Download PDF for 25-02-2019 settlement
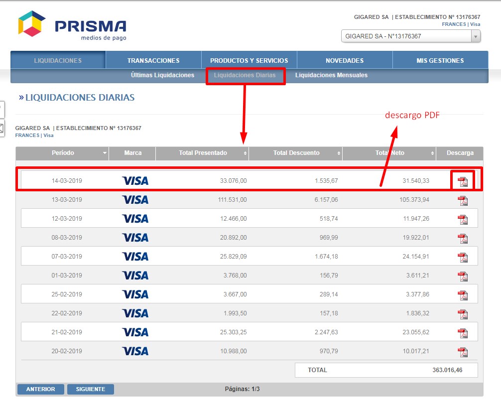The height and width of the screenshot is (412, 501). tap(463, 295)
